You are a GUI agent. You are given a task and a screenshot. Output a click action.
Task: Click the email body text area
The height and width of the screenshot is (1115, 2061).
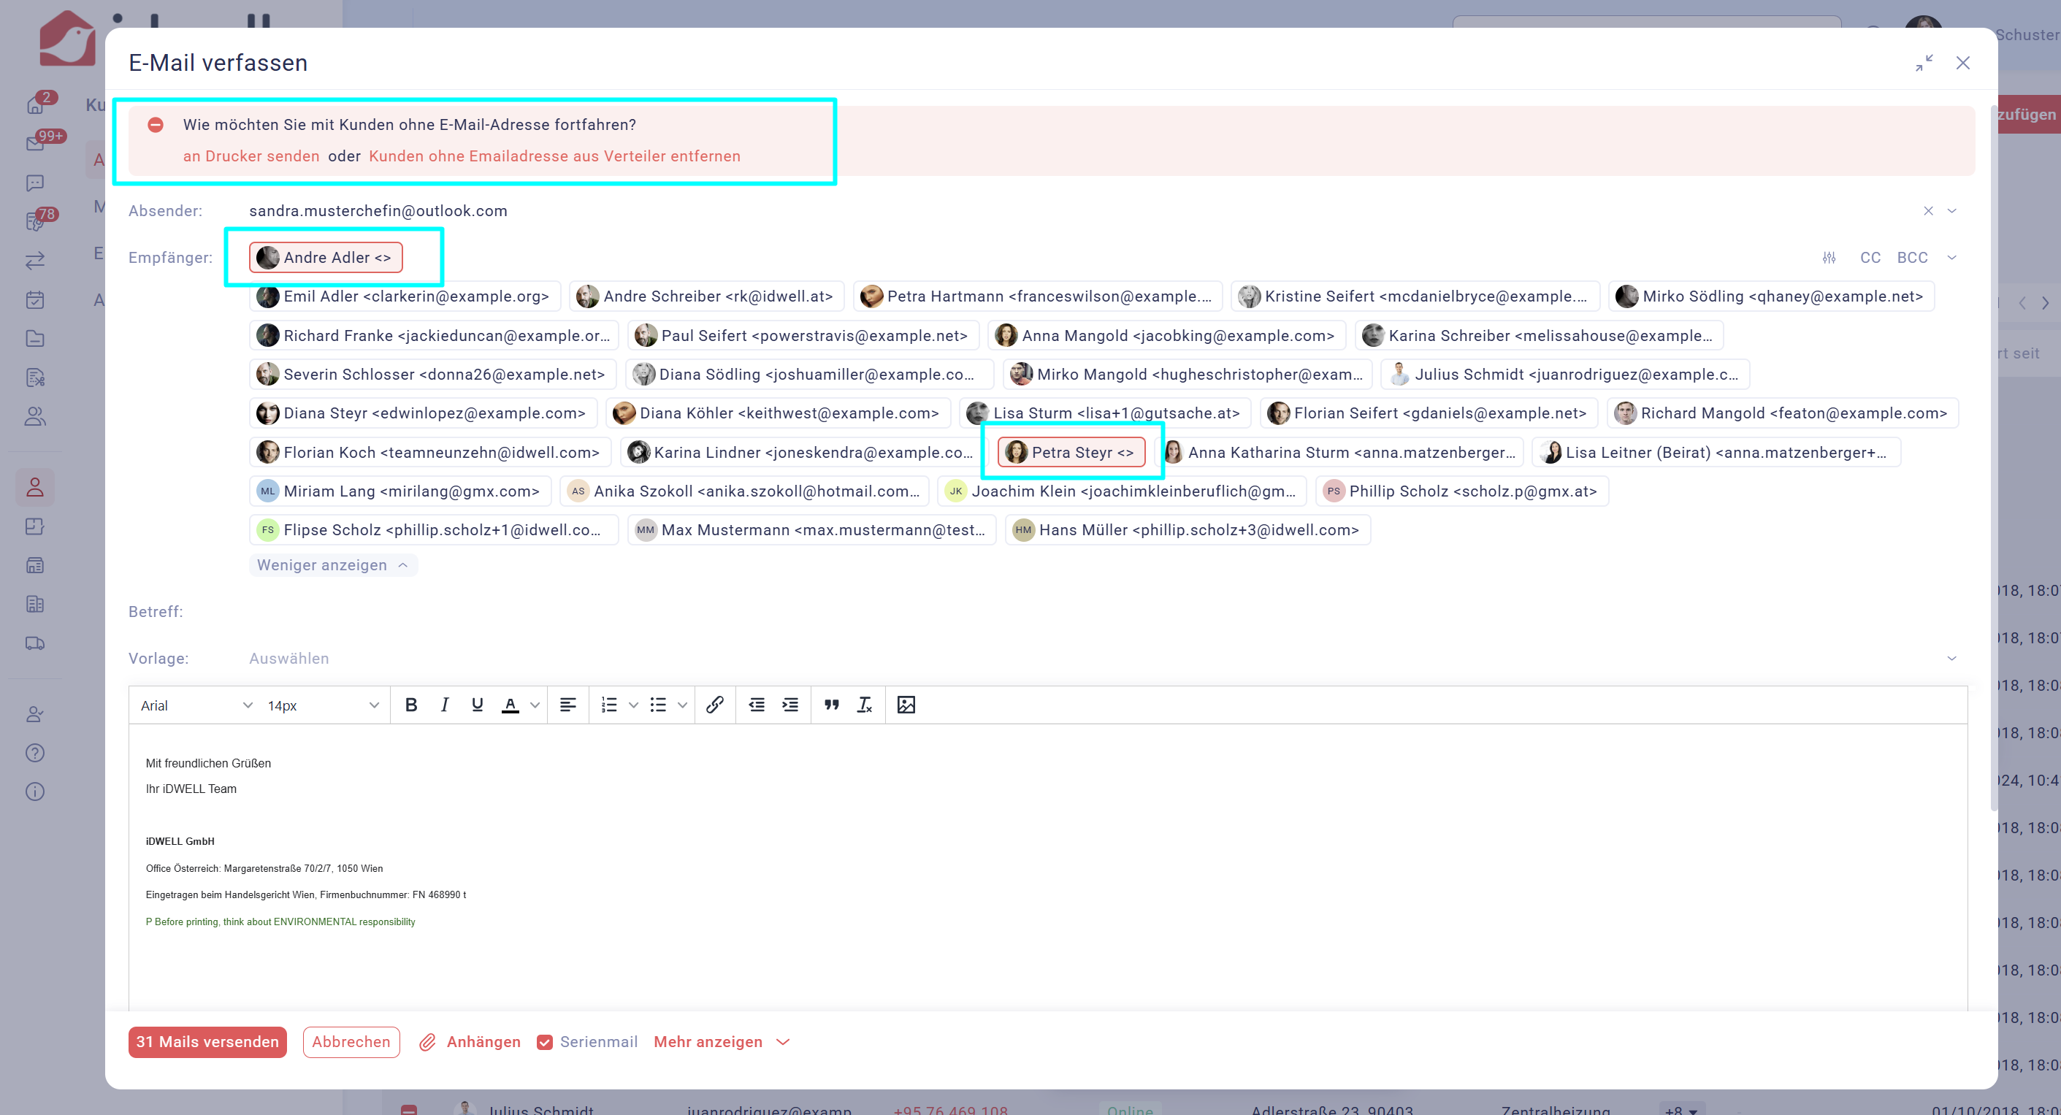(x=1048, y=868)
